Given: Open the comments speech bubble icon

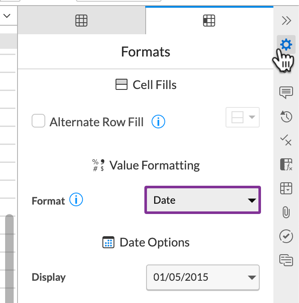Looking at the screenshot, I should 286,92.
